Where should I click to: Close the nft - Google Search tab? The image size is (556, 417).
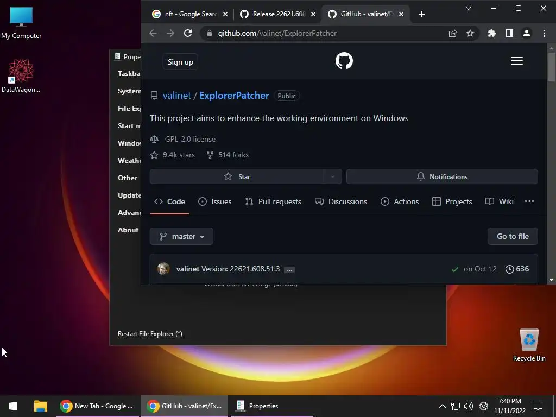pos(225,14)
